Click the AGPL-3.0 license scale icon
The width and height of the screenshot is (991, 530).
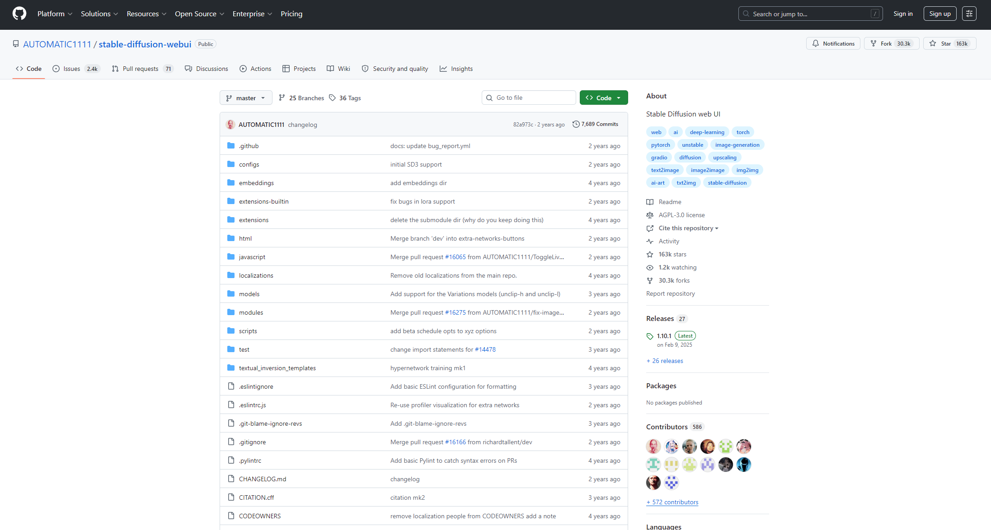[650, 215]
